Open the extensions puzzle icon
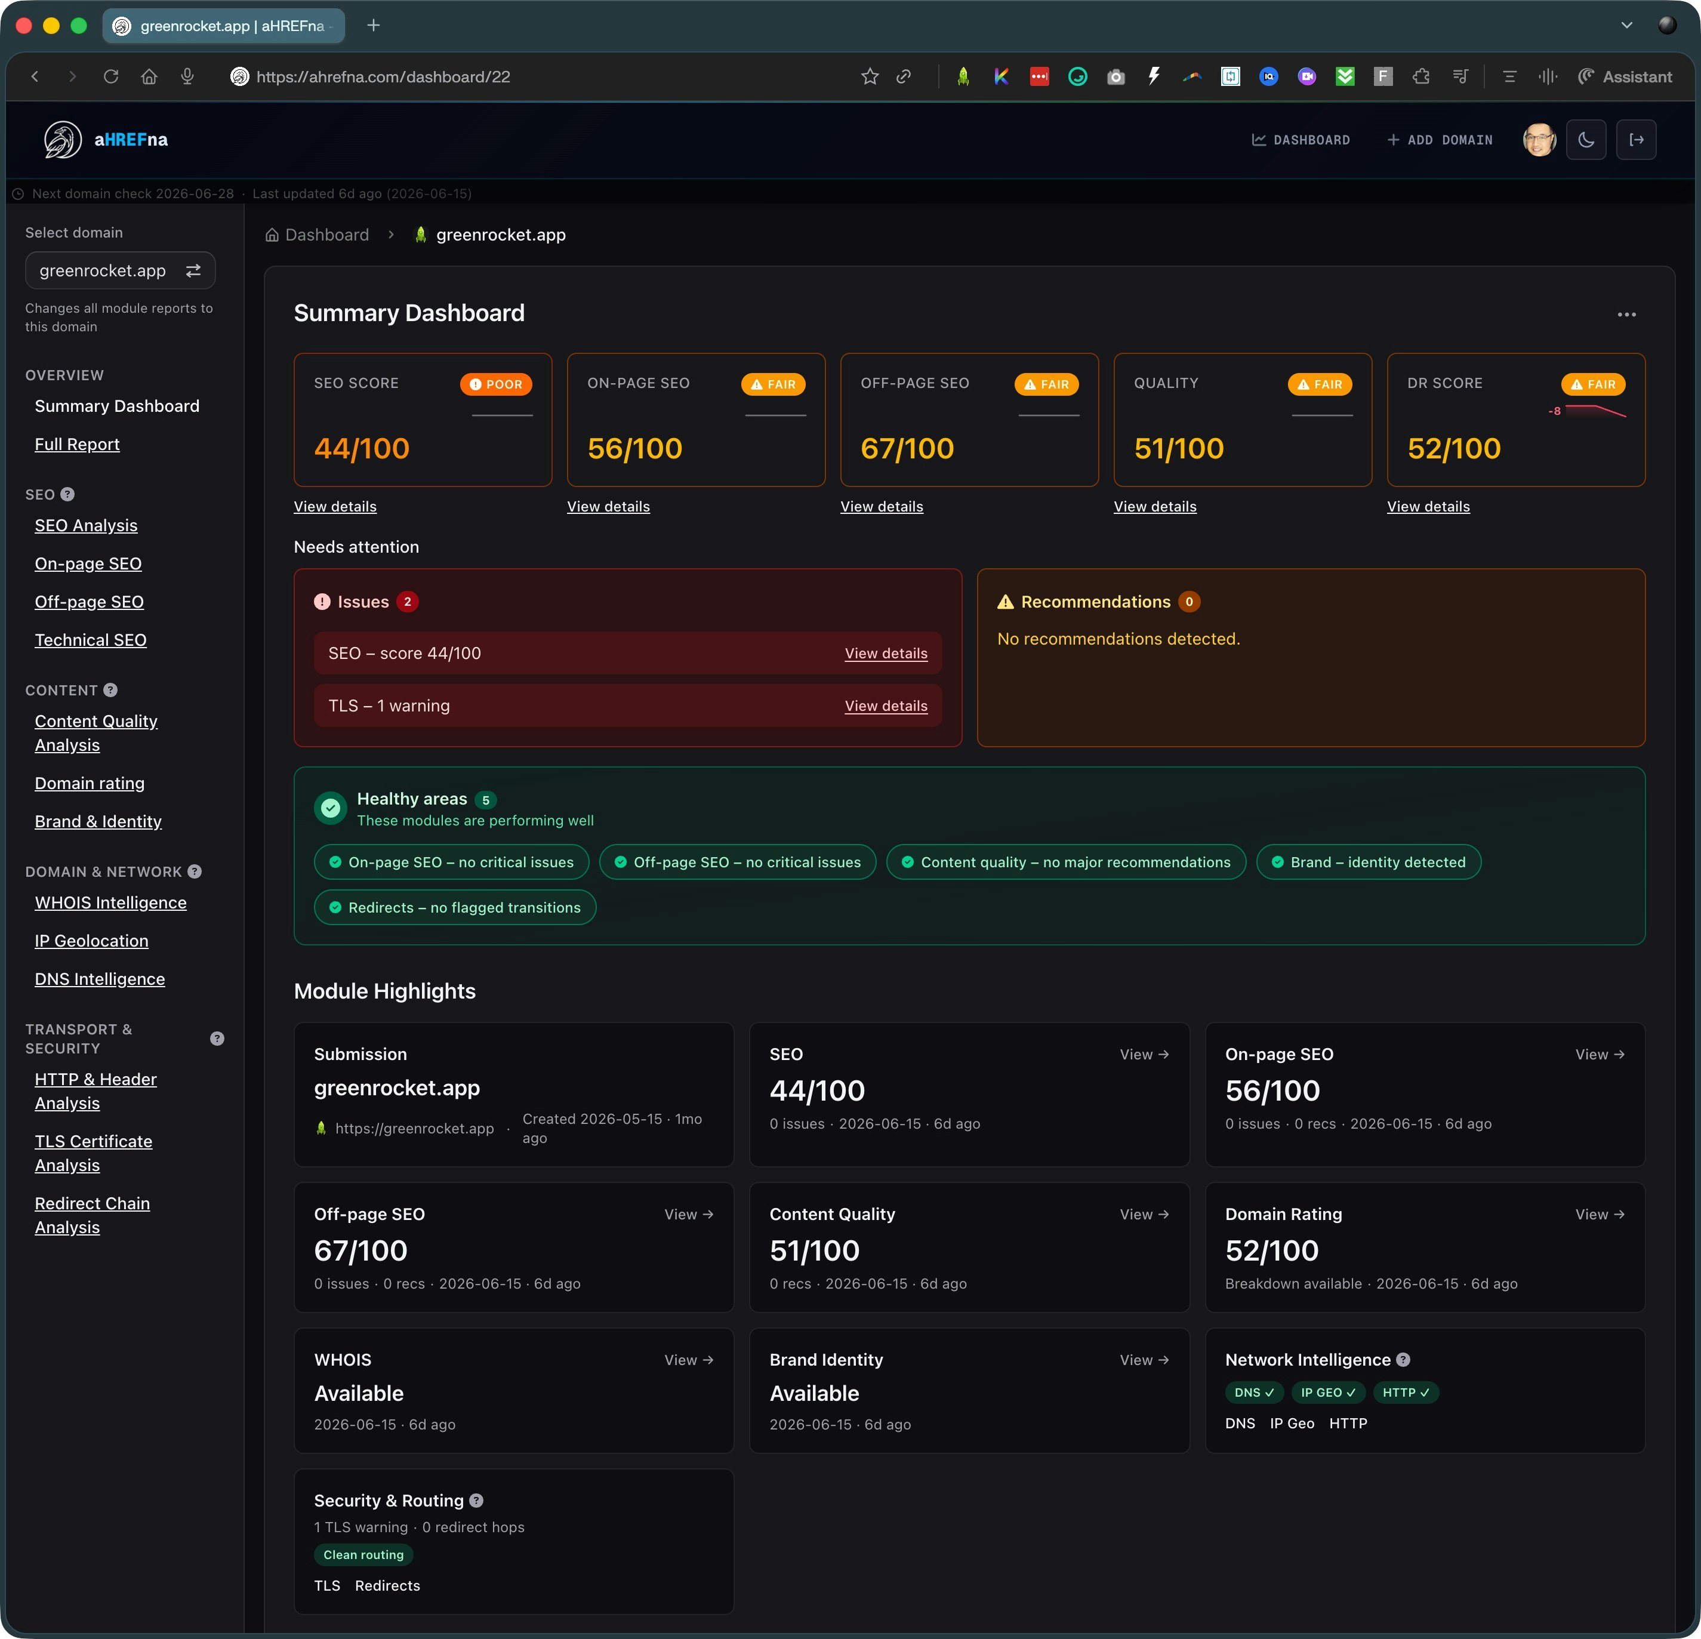 tap(1422, 76)
